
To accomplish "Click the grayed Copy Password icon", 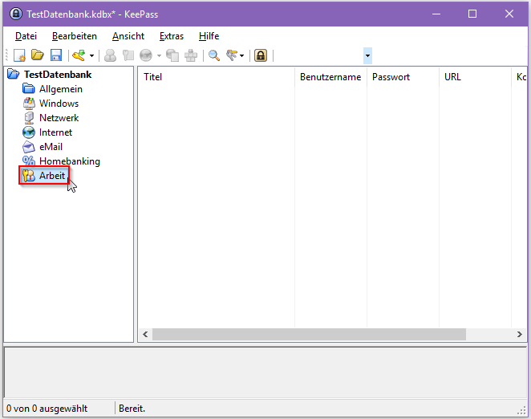I will (x=128, y=55).
